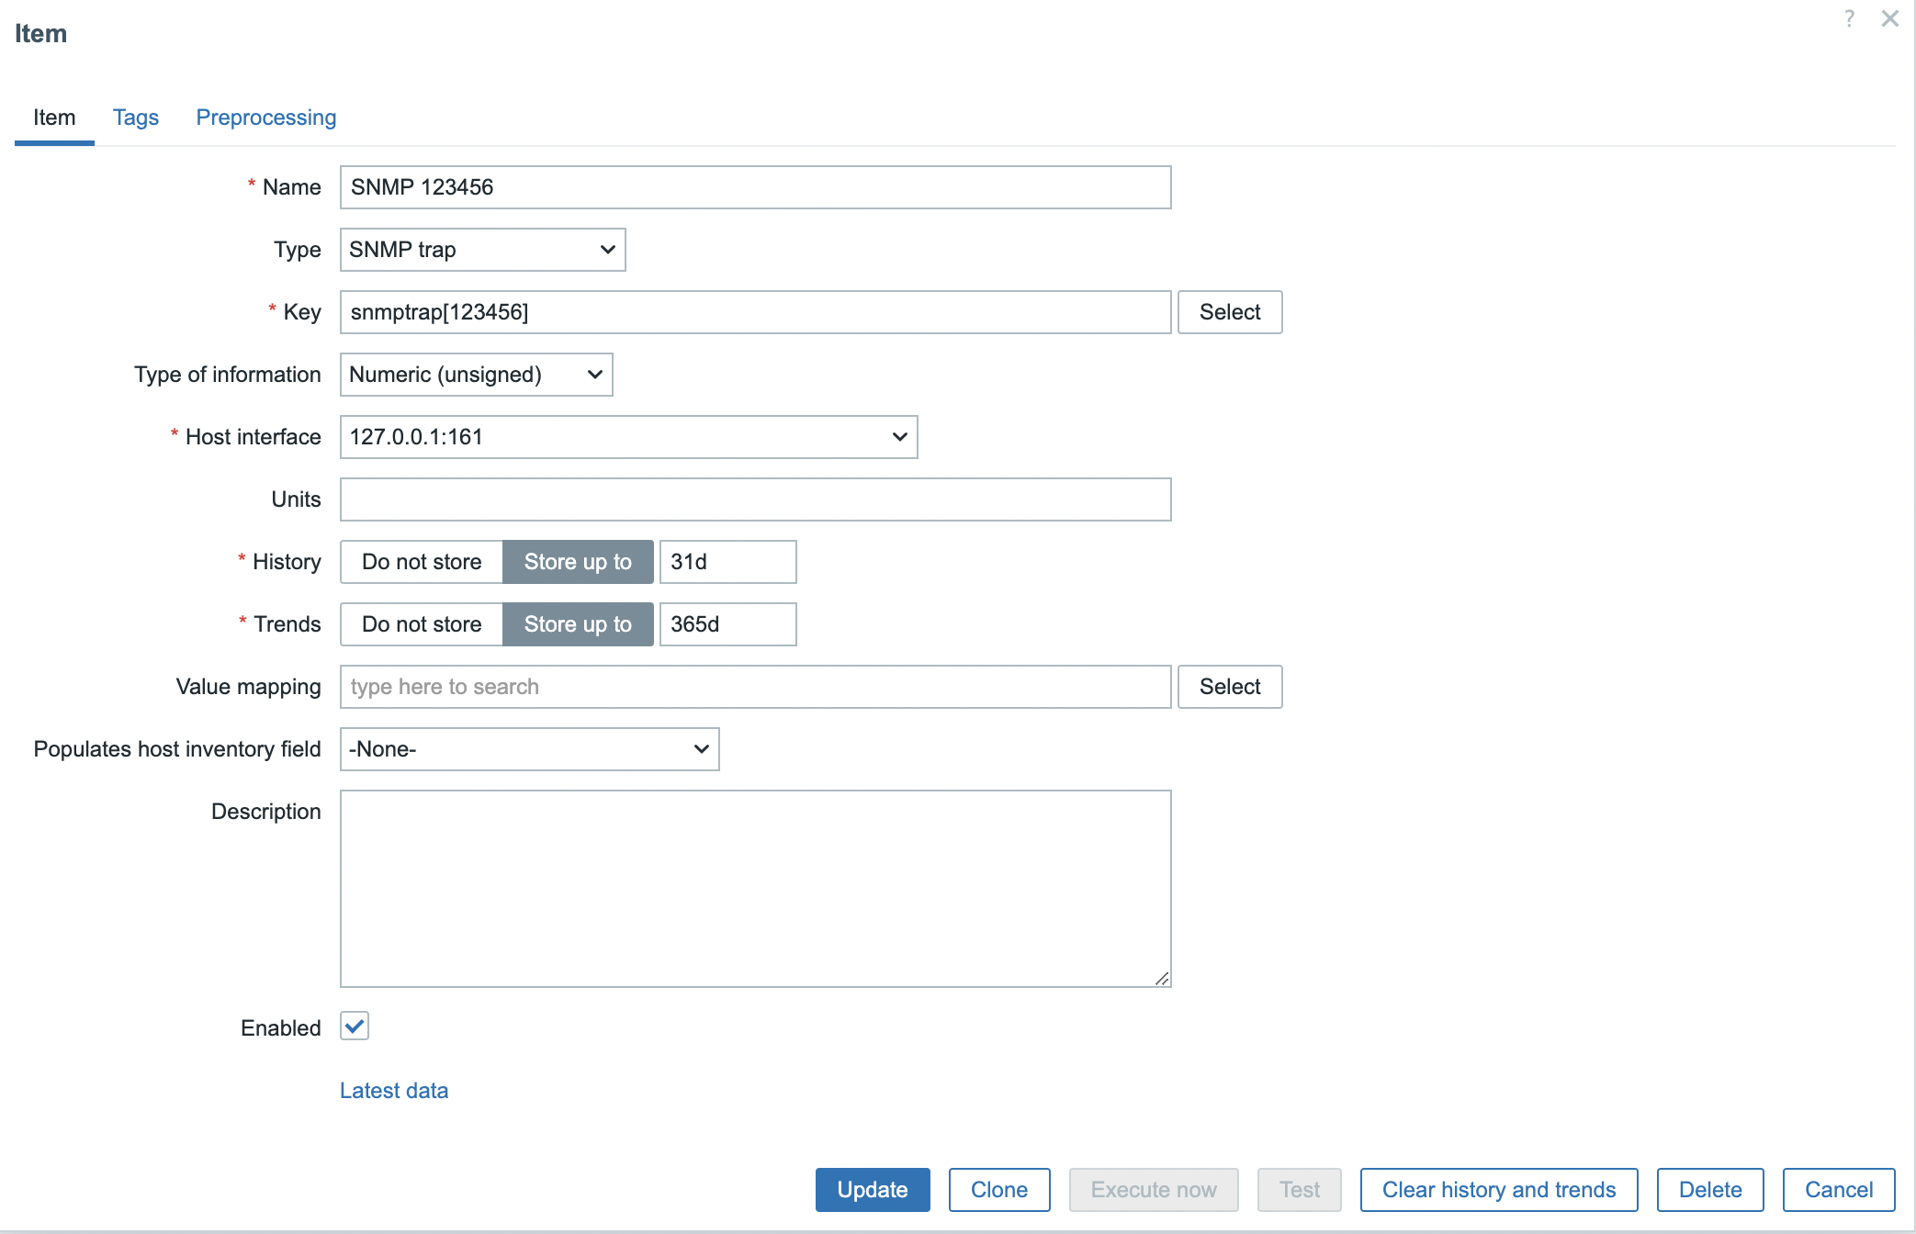The height and width of the screenshot is (1234, 1916).
Task: Open the Type dropdown menu
Action: tap(482, 249)
